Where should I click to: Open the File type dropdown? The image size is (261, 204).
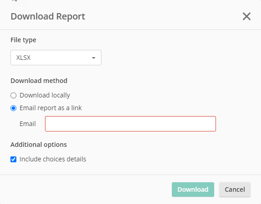tap(56, 58)
